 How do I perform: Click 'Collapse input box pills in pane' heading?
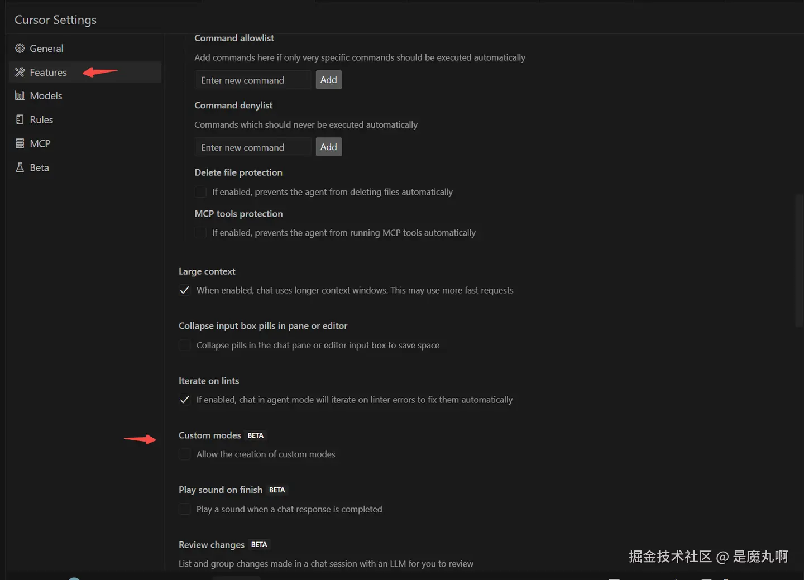click(263, 326)
